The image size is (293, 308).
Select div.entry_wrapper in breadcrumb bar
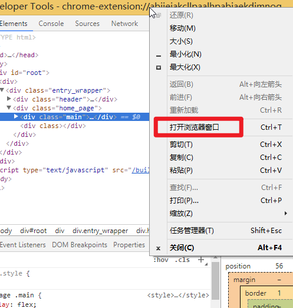100,231
